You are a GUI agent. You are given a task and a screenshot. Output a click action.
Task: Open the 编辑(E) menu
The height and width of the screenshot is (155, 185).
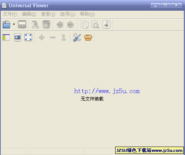(x=29, y=14)
